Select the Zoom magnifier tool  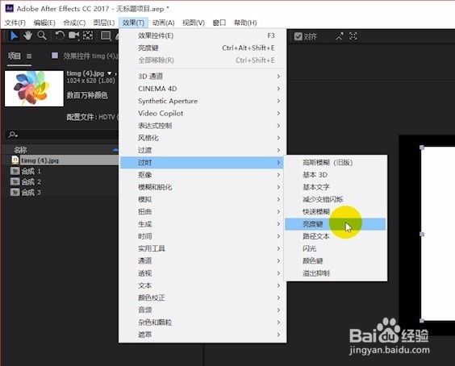[42, 35]
